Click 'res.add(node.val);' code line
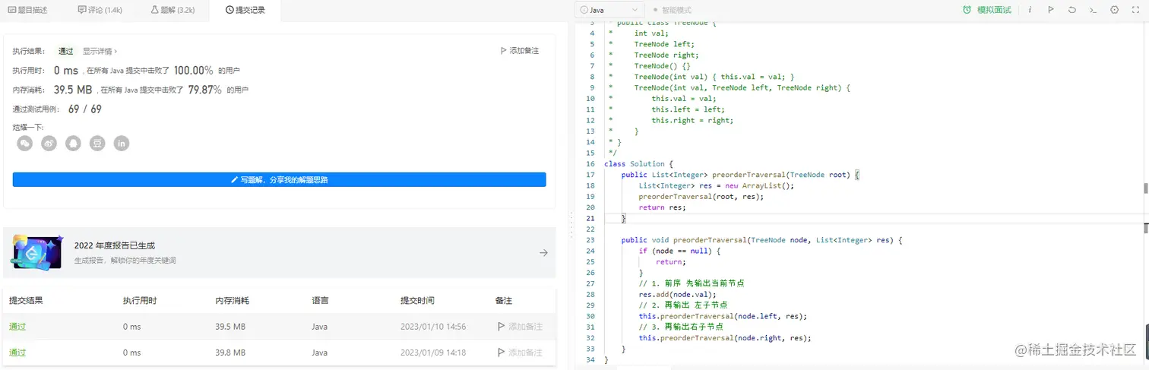This screenshot has height=370, width=1149. [677, 295]
